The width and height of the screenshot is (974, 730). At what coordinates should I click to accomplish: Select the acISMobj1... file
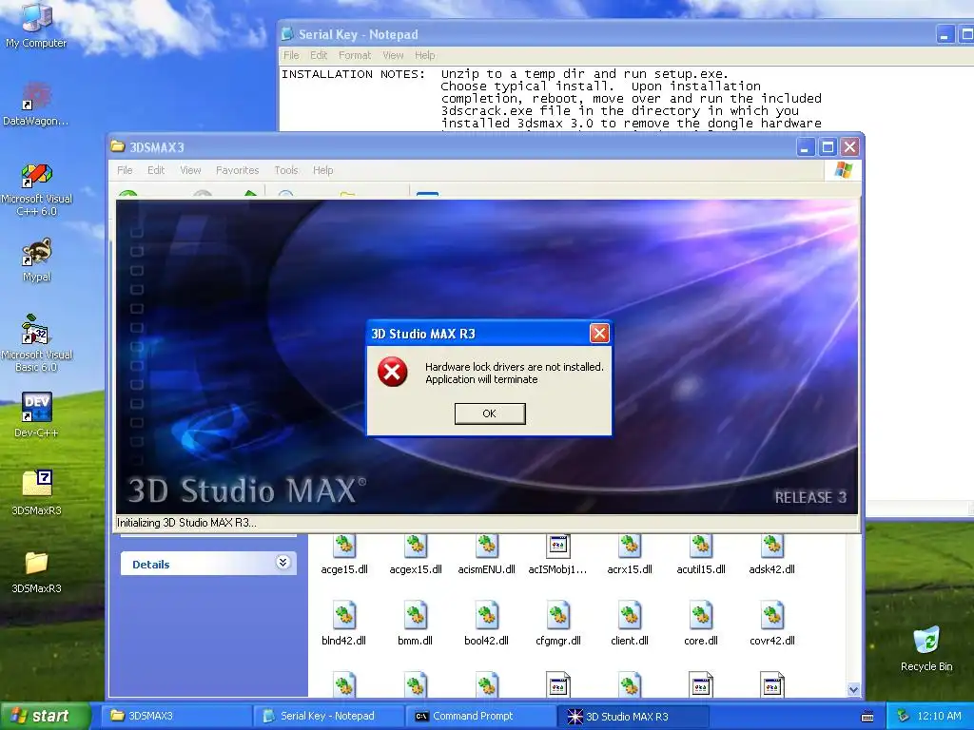coord(557,554)
